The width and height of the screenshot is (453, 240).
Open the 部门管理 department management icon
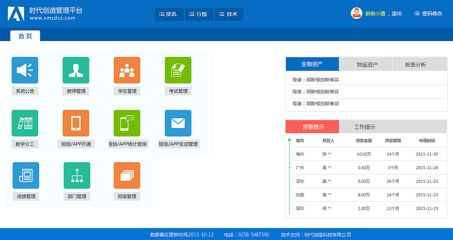pyautogui.click(x=77, y=175)
